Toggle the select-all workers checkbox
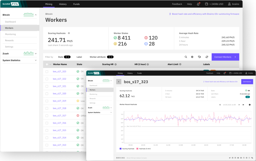This screenshot has width=256, height=161. (x=47, y=64)
